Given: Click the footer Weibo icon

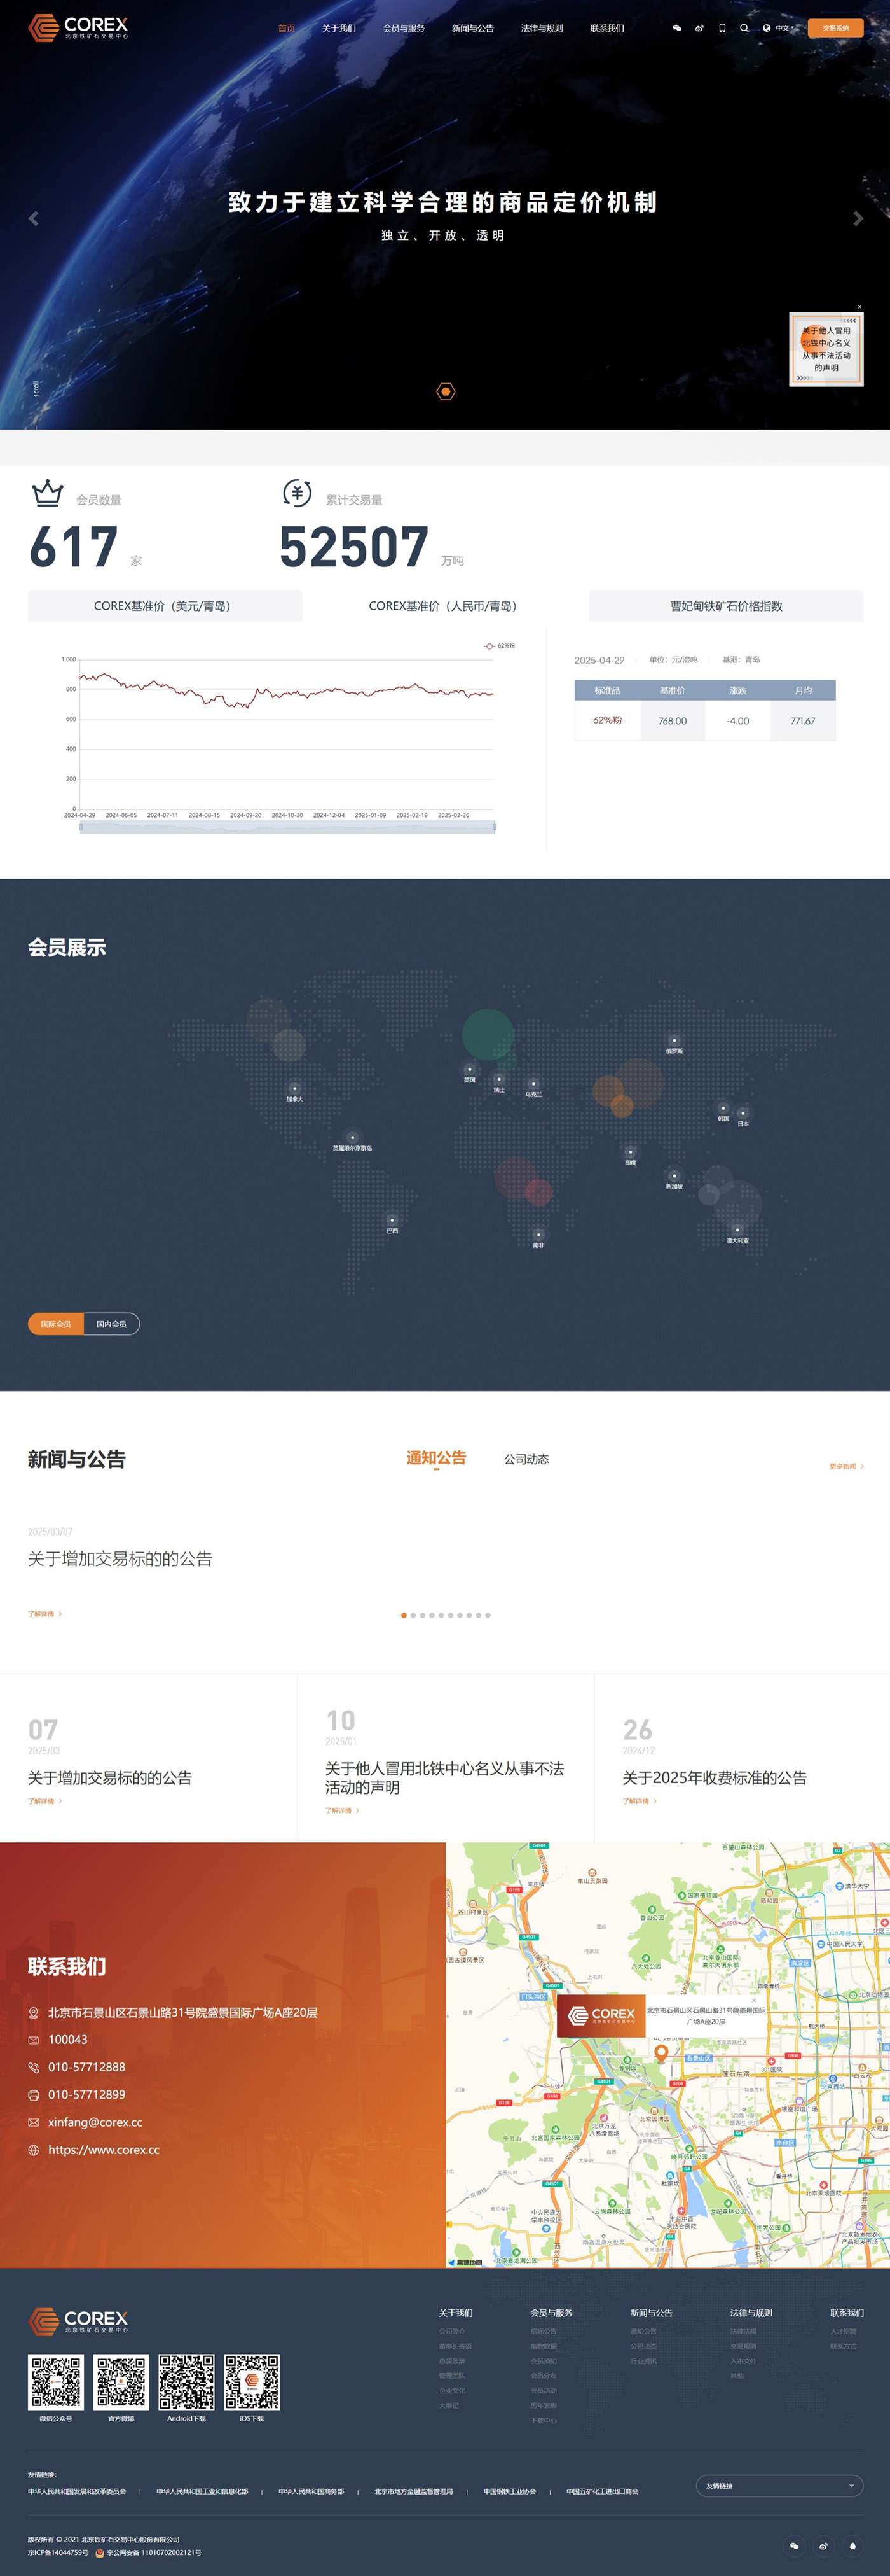Looking at the screenshot, I should [x=823, y=2545].
